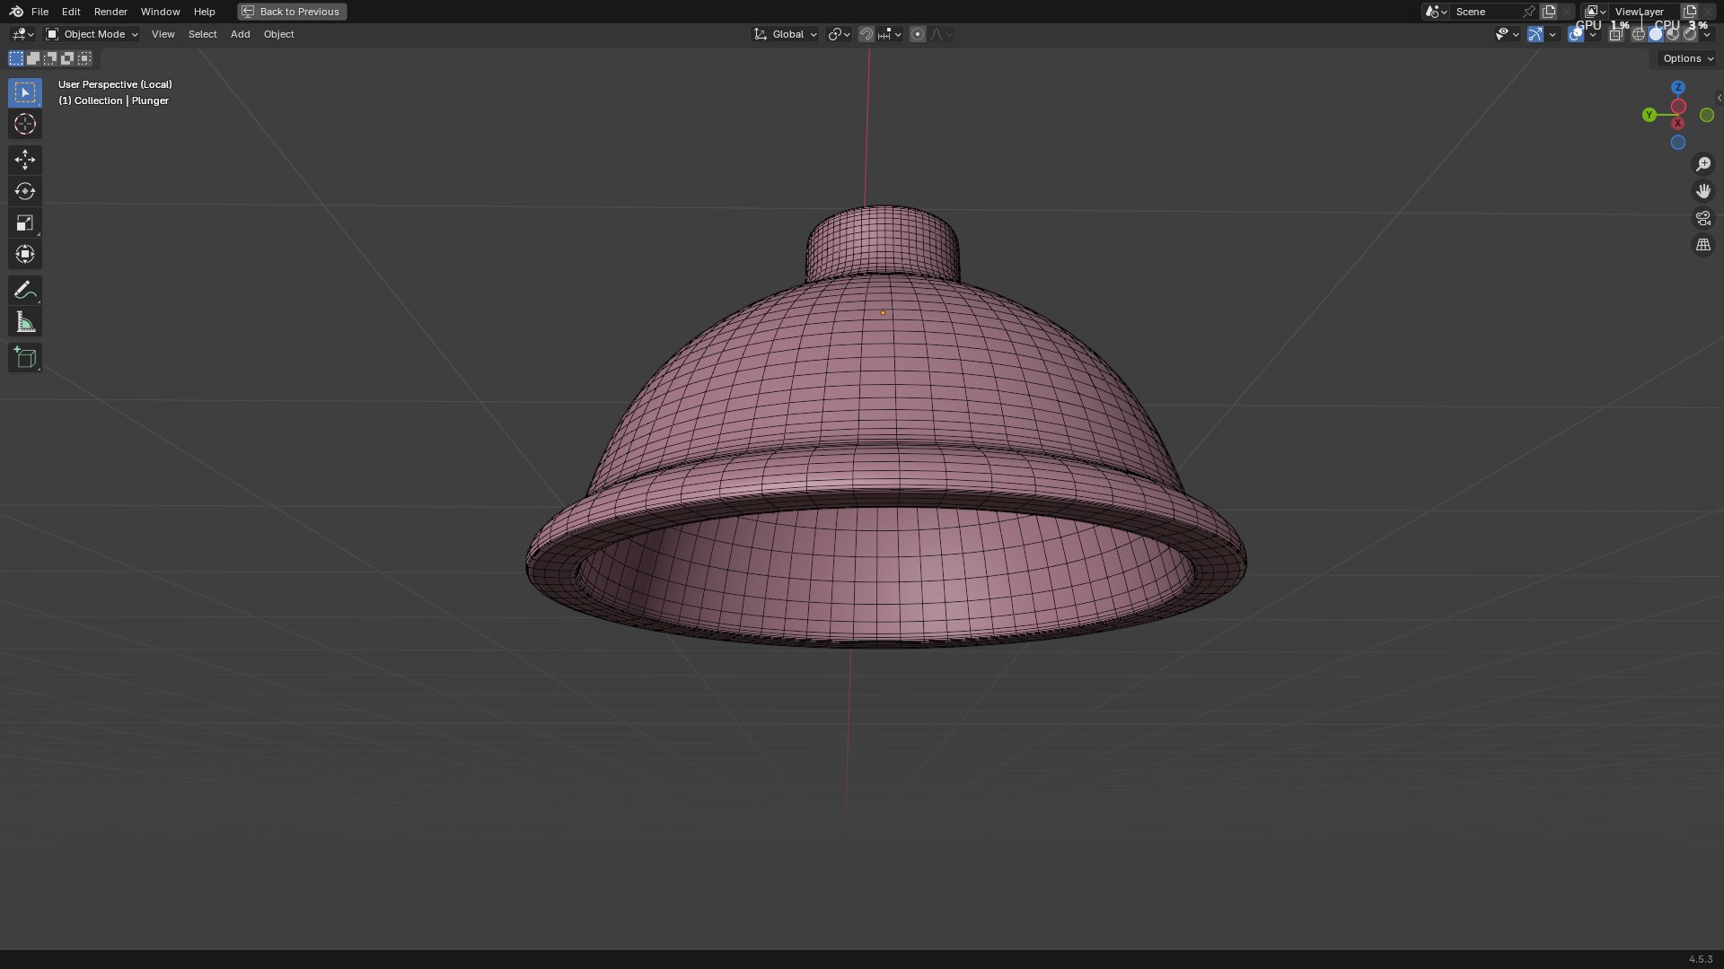Expand the overlays options dropdown arrow
1724x969 pixels.
point(1593,34)
